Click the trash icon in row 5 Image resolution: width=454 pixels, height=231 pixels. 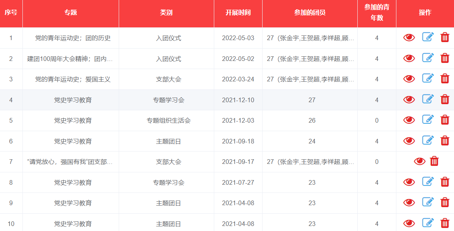coord(445,120)
